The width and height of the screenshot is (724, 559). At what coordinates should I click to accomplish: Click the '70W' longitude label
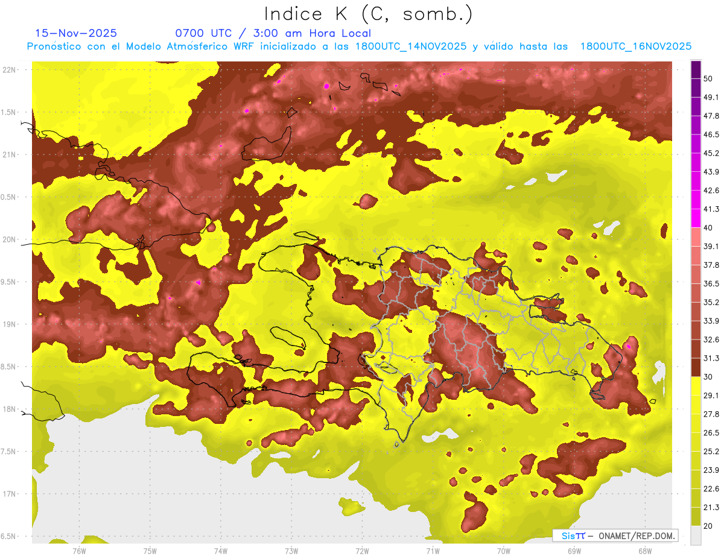pyautogui.click(x=504, y=551)
